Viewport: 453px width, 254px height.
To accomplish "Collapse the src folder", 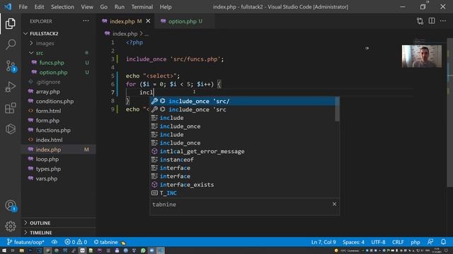I will 59,53.
